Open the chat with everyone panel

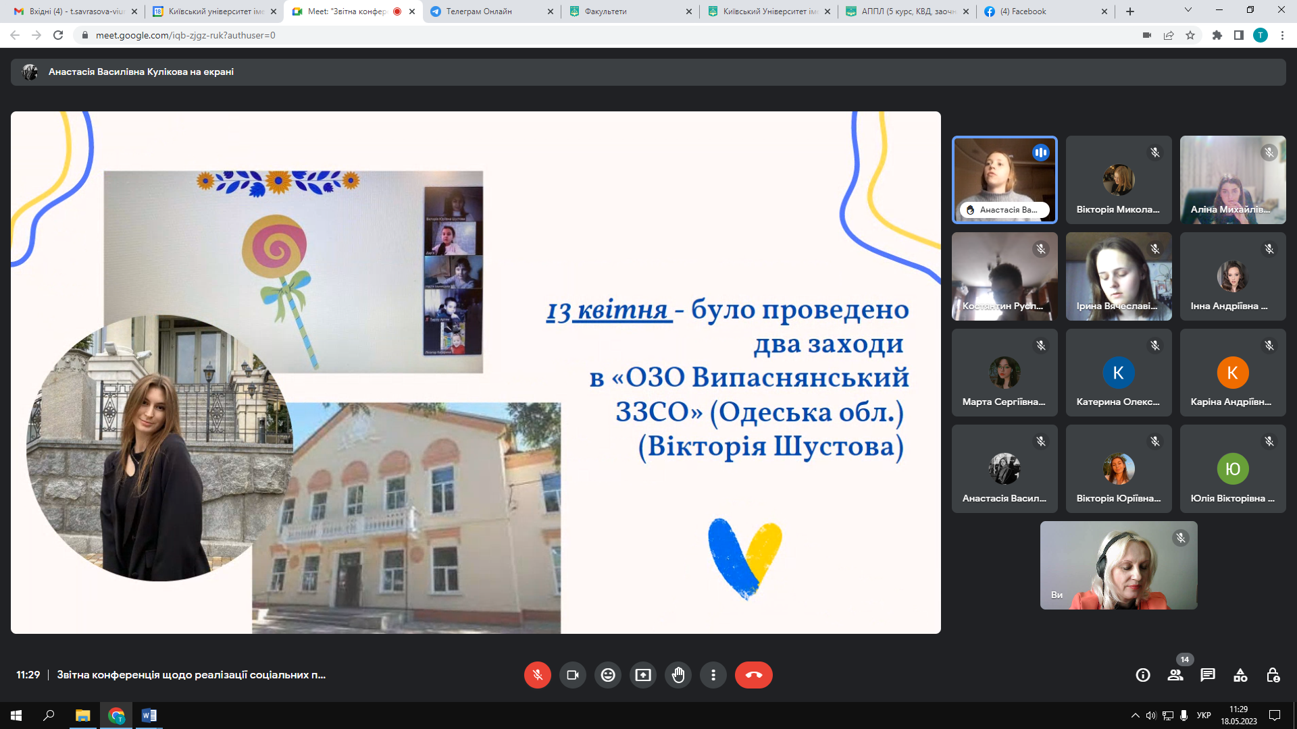(1208, 675)
